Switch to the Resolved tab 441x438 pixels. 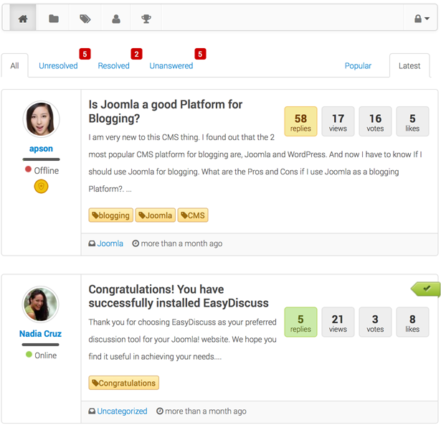point(113,65)
